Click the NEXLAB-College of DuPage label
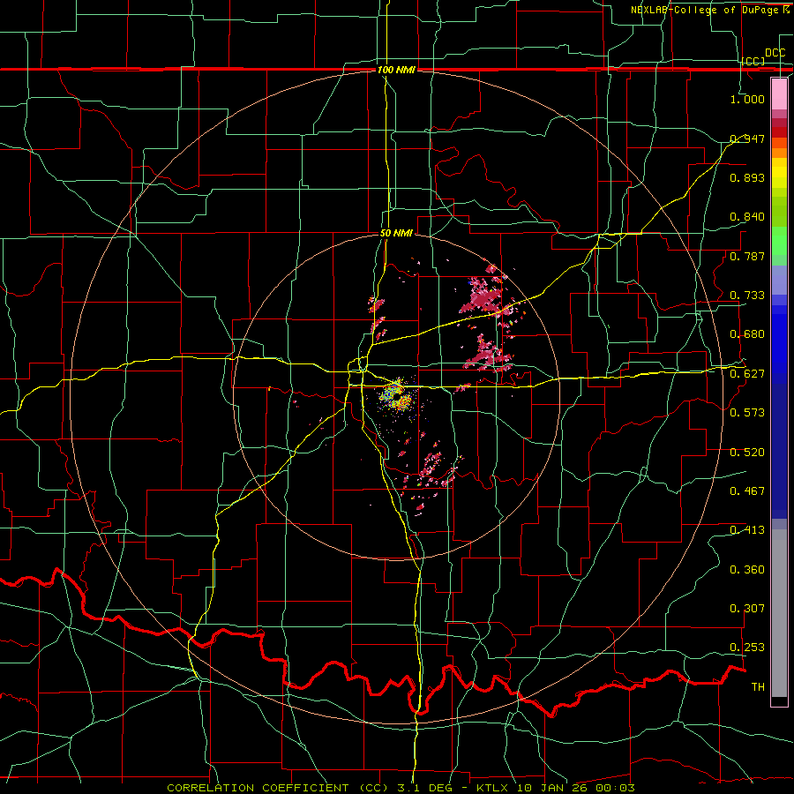 705,10
